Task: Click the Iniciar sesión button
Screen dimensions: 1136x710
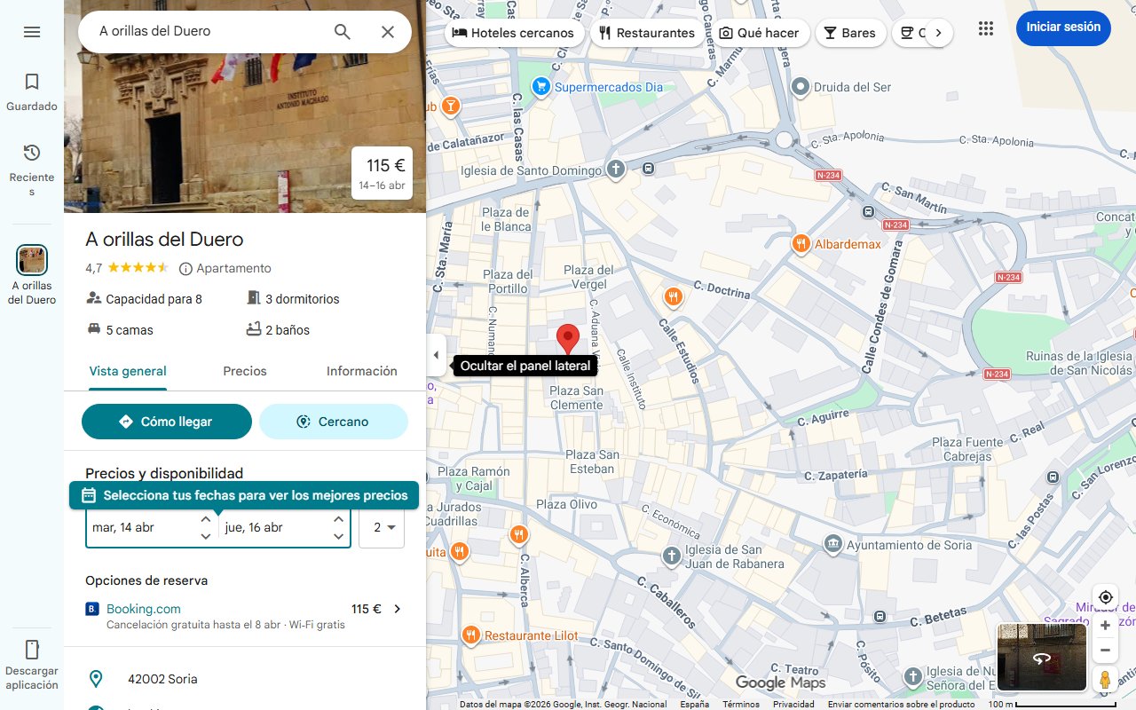Action: click(x=1062, y=28)
